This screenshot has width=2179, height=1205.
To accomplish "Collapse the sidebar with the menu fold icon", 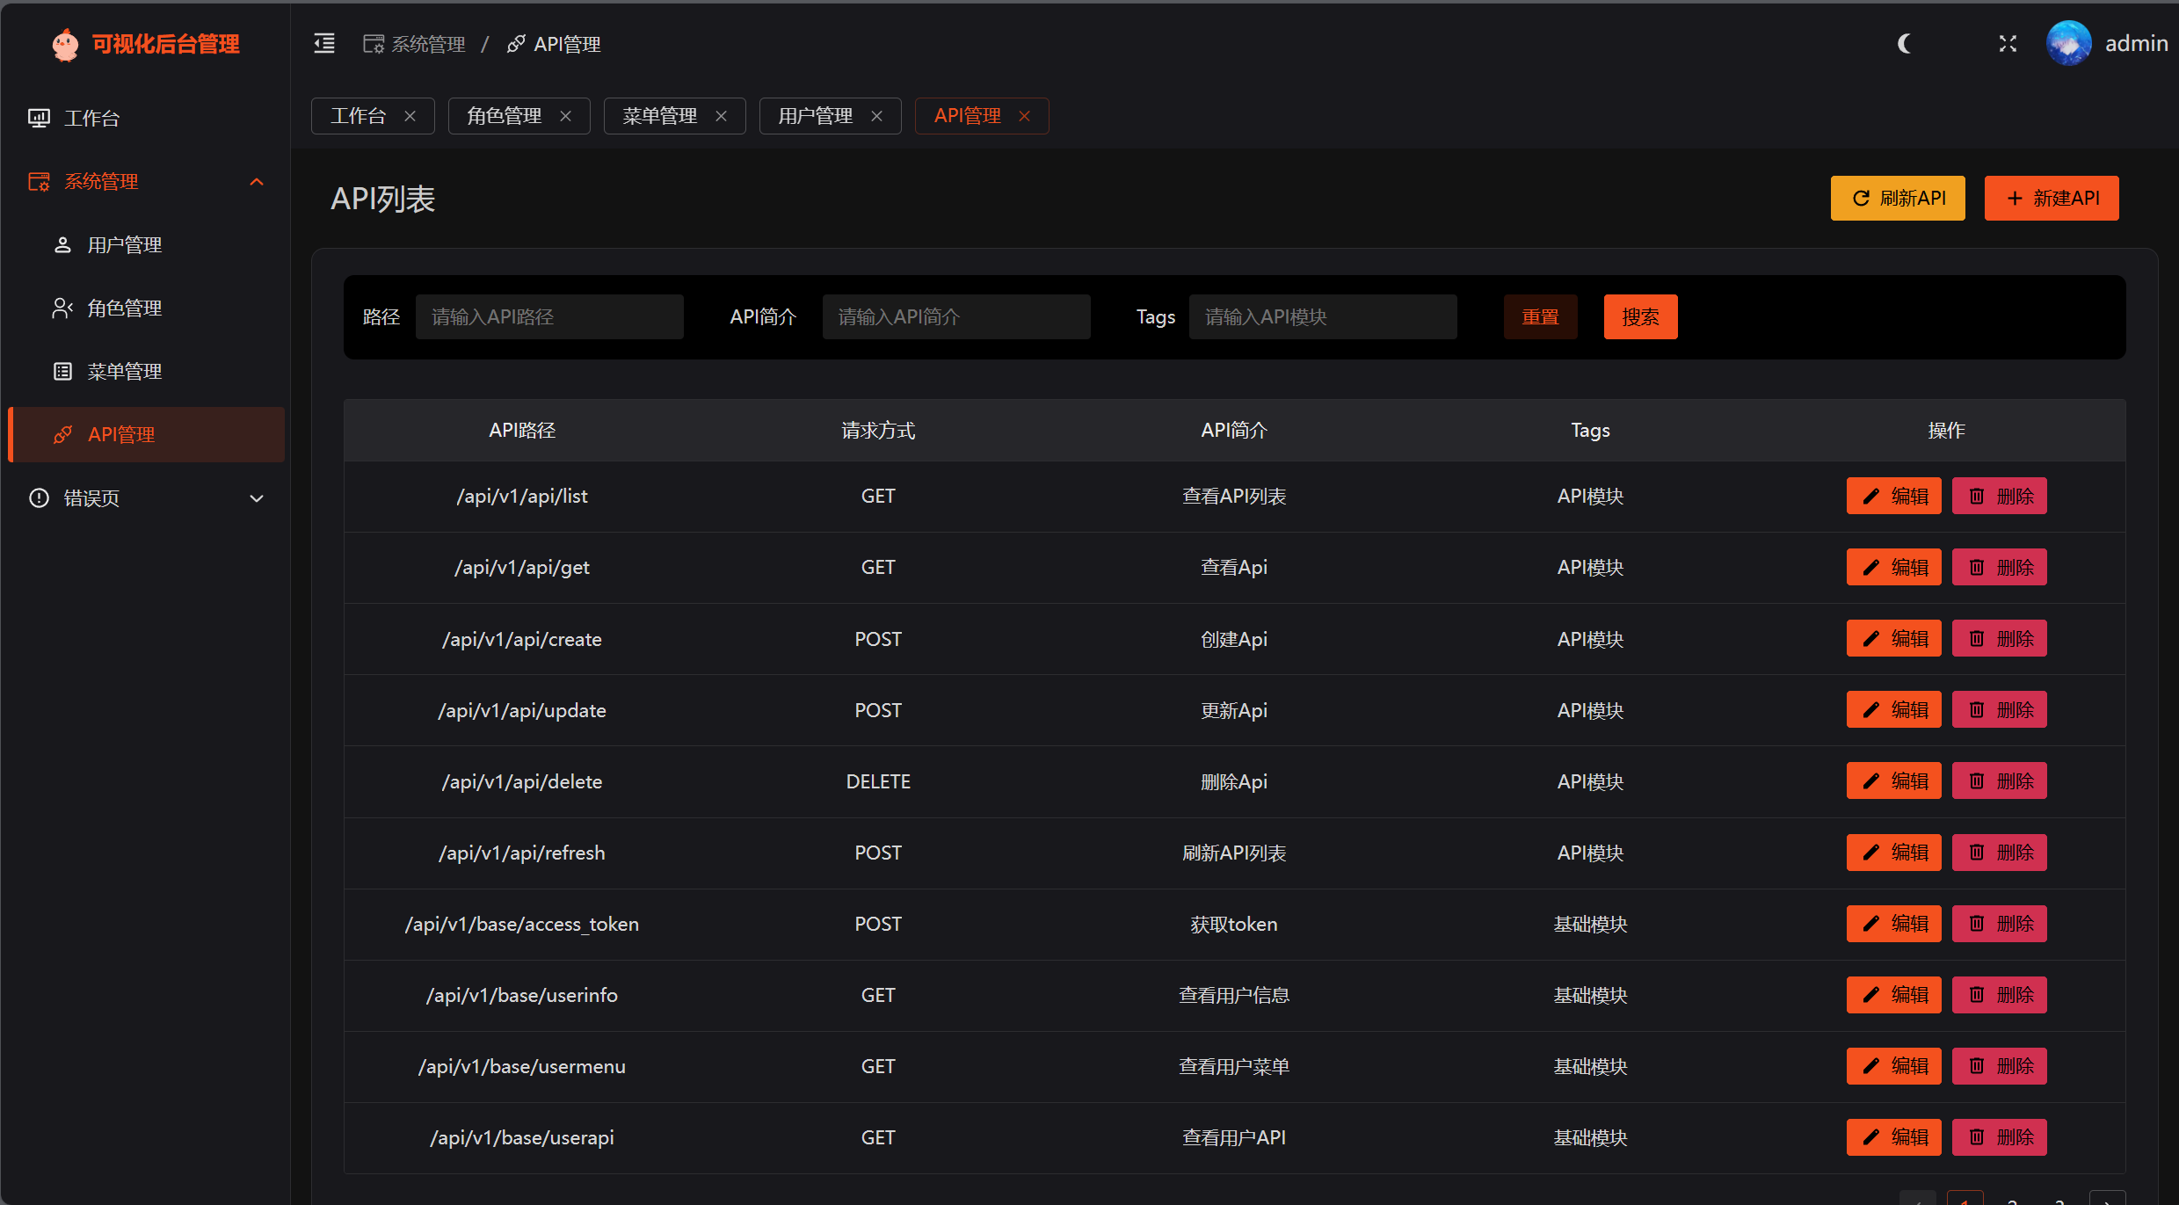I will point(324,43).
